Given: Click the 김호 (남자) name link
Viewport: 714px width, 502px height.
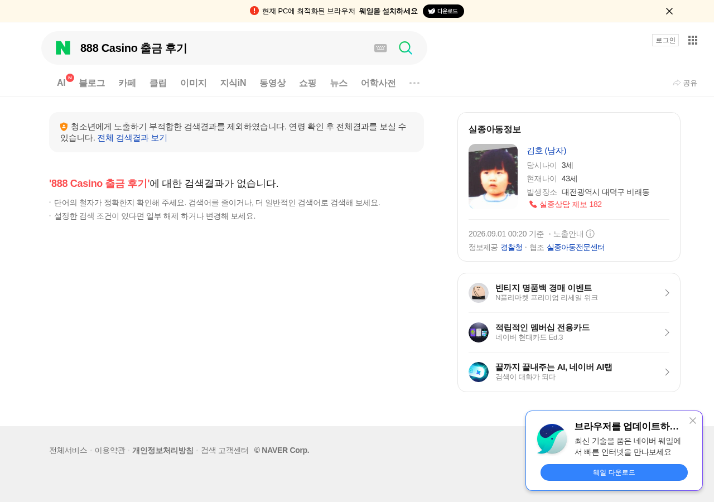Looking at the screenshot, I should pos(547,151).
